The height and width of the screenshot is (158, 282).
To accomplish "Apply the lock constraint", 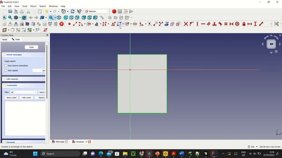I will coord(244,24).
